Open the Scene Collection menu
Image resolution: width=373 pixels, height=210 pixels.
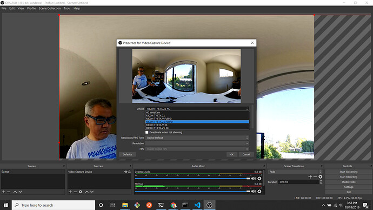pyautogui.click(x=50, y=8)
